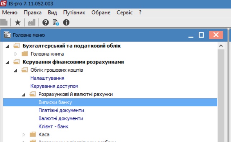Click the document with question mark icon
The height and width of the screenshot is (142, 231).
point(56,23)
